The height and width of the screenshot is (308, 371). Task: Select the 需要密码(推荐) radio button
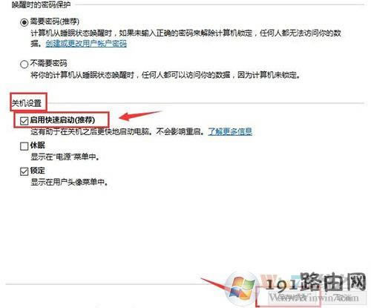[x=24, y=22]
